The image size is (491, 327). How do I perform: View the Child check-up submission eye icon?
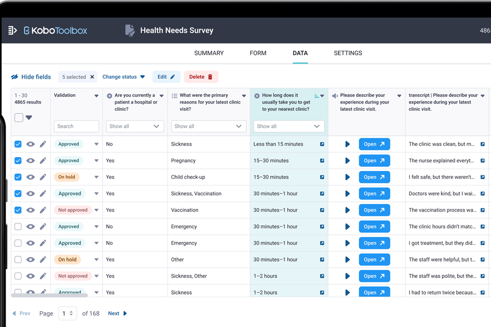(x=30, y=177)
